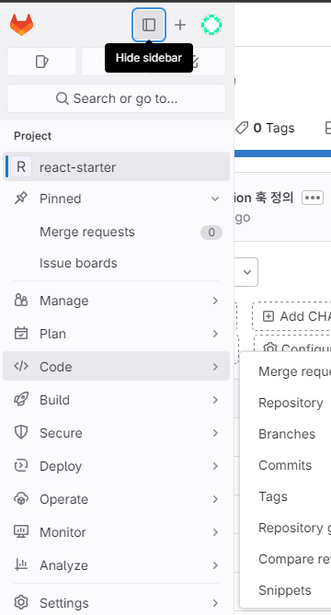Open the Settings gear menu
The image size is (331, 615).
[116, 602]
